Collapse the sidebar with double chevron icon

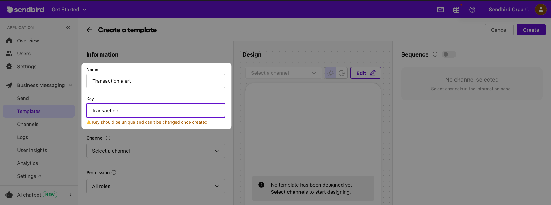click(x=68, y=27)
